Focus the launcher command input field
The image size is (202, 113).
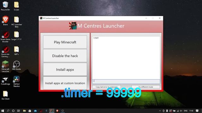pyautogui.click(x=126, y=81)
